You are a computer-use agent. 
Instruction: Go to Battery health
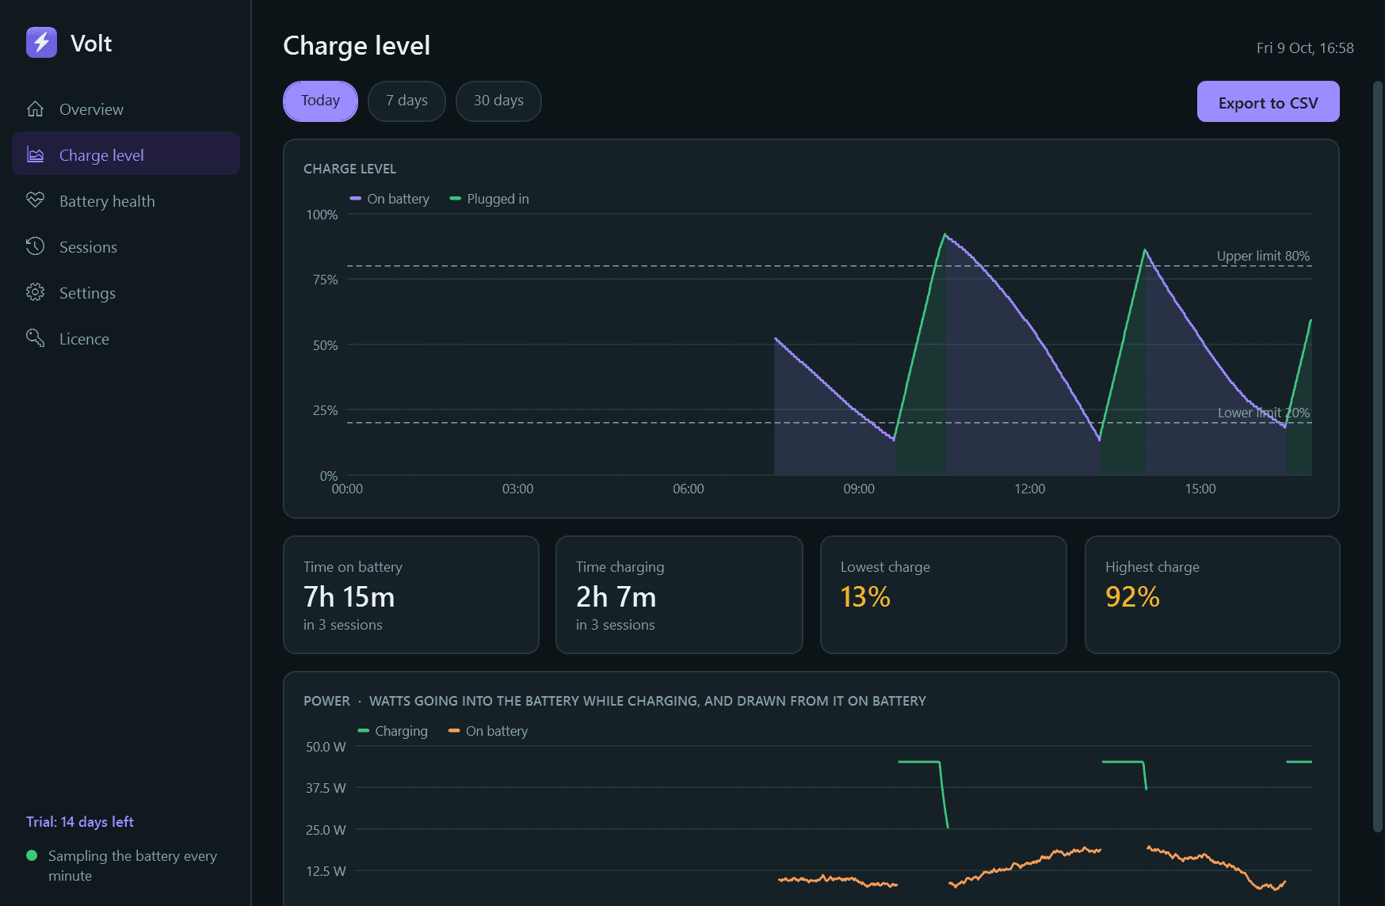126,201
